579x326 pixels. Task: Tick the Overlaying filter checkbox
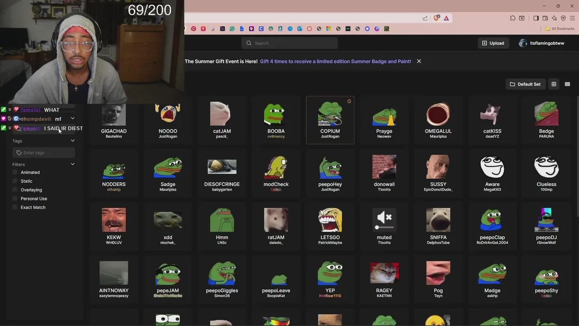click(x=15, y=190)
